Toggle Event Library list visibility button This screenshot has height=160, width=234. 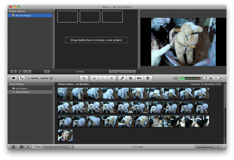coord(14,147)
